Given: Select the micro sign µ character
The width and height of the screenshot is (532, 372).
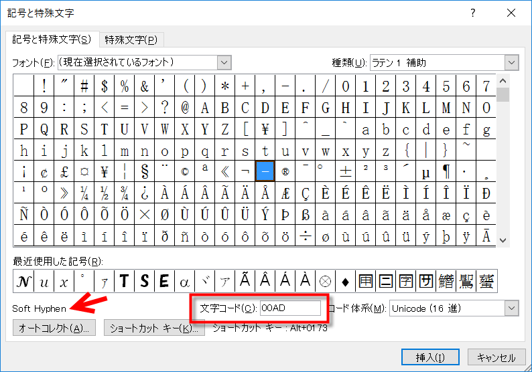Looking at the screenshot, I should 425,172.
